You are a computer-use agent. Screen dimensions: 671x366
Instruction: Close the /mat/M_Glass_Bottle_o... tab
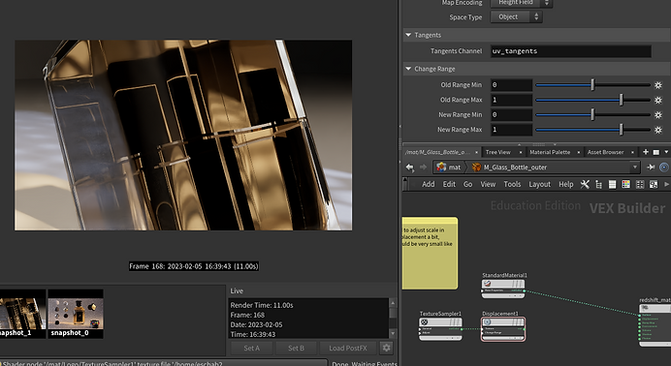pyautogui.click(x=478, y=152)
